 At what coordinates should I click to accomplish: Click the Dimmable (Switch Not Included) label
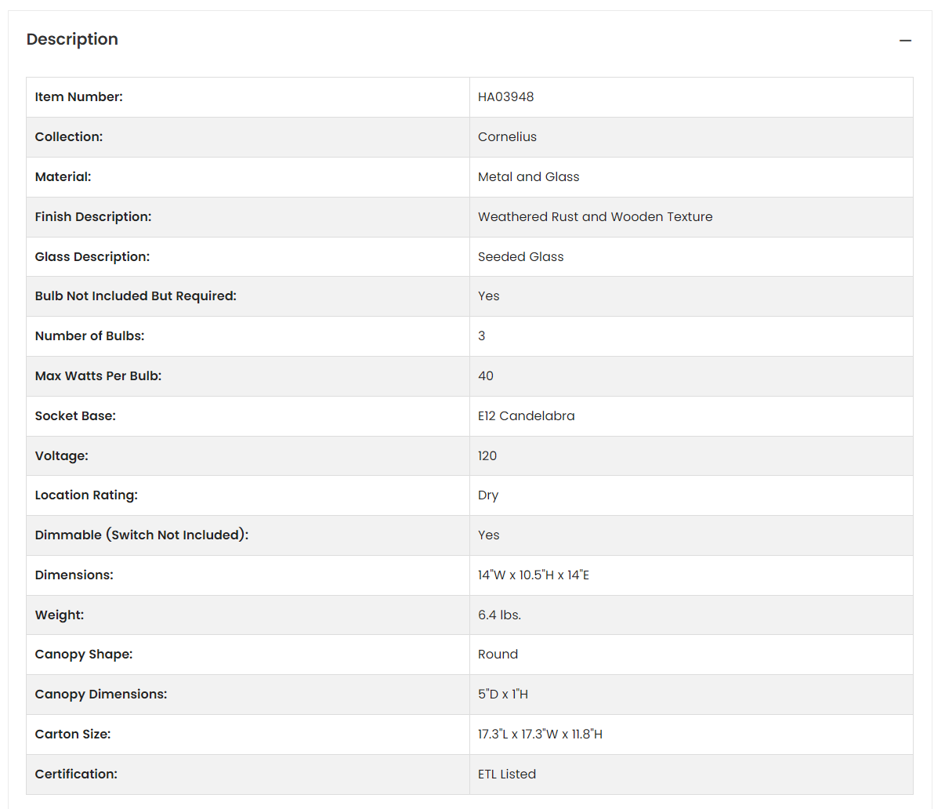click(x=142, y=535)
